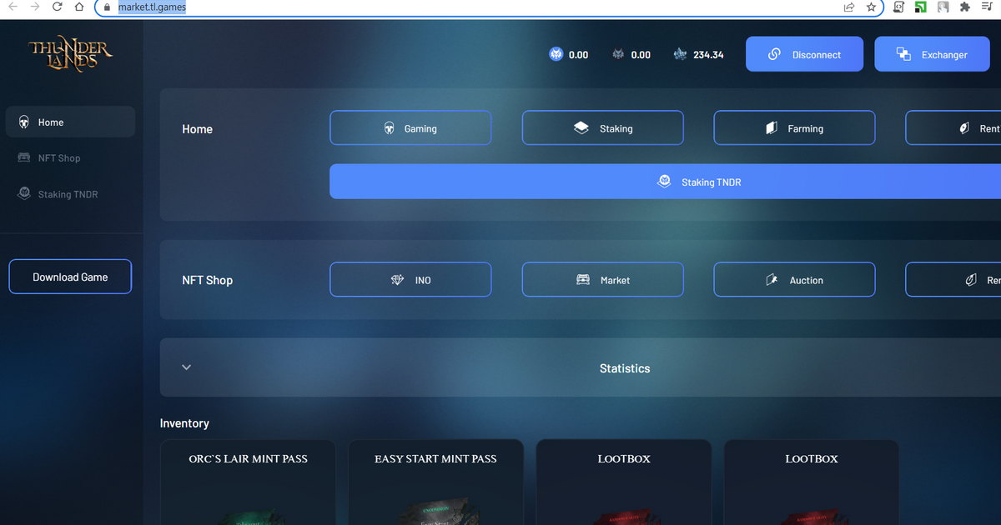Click the green extension icon in the toolbar
The height and width of the screenshot is (525, 1001).
pos(921,7)
